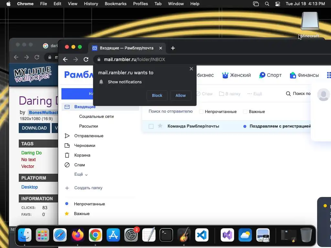This screenshot has height=248, width=331.
Task: Open Finder from the Dock
Action: 25,235
